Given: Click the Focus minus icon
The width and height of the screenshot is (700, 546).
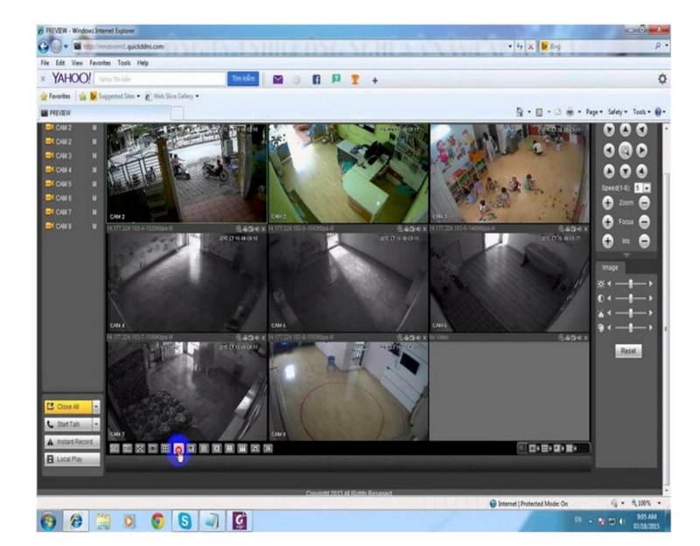Looking at the screenshot, I should [643, 222].
